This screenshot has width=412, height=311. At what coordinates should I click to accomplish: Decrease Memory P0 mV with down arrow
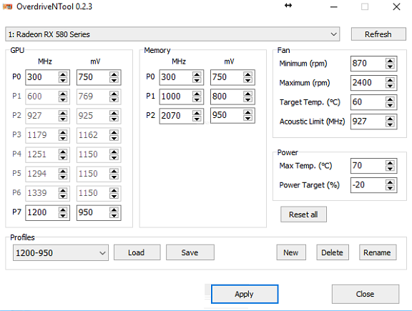click(x=247, y=80)
